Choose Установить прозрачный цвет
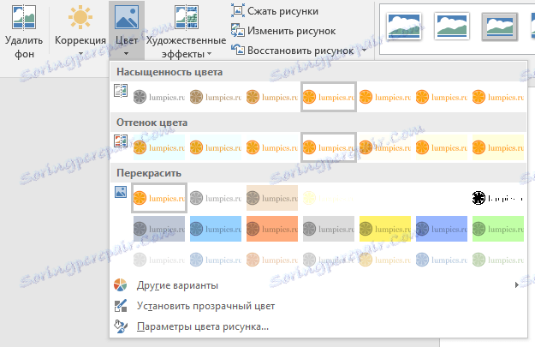 [x=318, y=306]
